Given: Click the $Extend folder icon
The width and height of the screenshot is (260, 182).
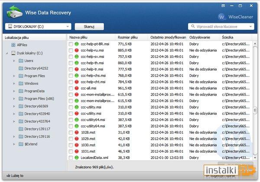Looking at the screenshot, I should click(x=21, y=144).
